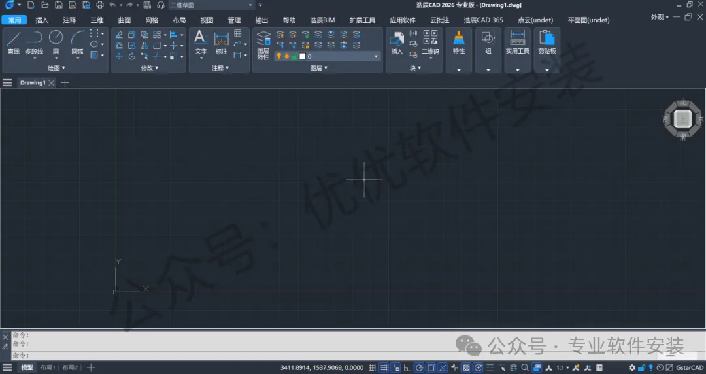Switch to the 云批注 ribbon tab

tap(439, 20)
